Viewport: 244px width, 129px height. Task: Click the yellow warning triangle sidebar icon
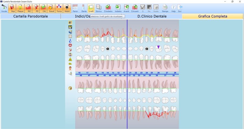(x=70, y=59)
